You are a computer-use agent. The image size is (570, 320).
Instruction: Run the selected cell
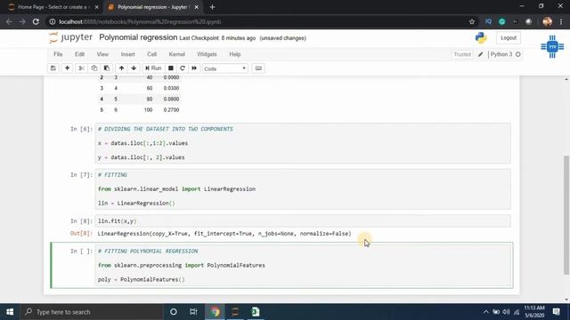(153, 68)
